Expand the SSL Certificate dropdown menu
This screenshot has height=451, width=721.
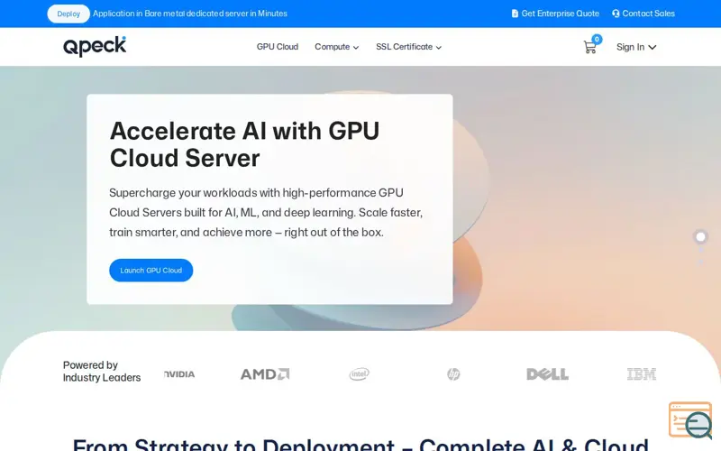coord(408,47)
